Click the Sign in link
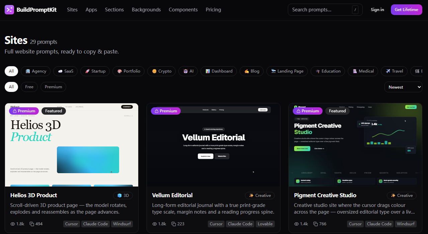Screen dimensions: 428x234 [x=377, y=10]
